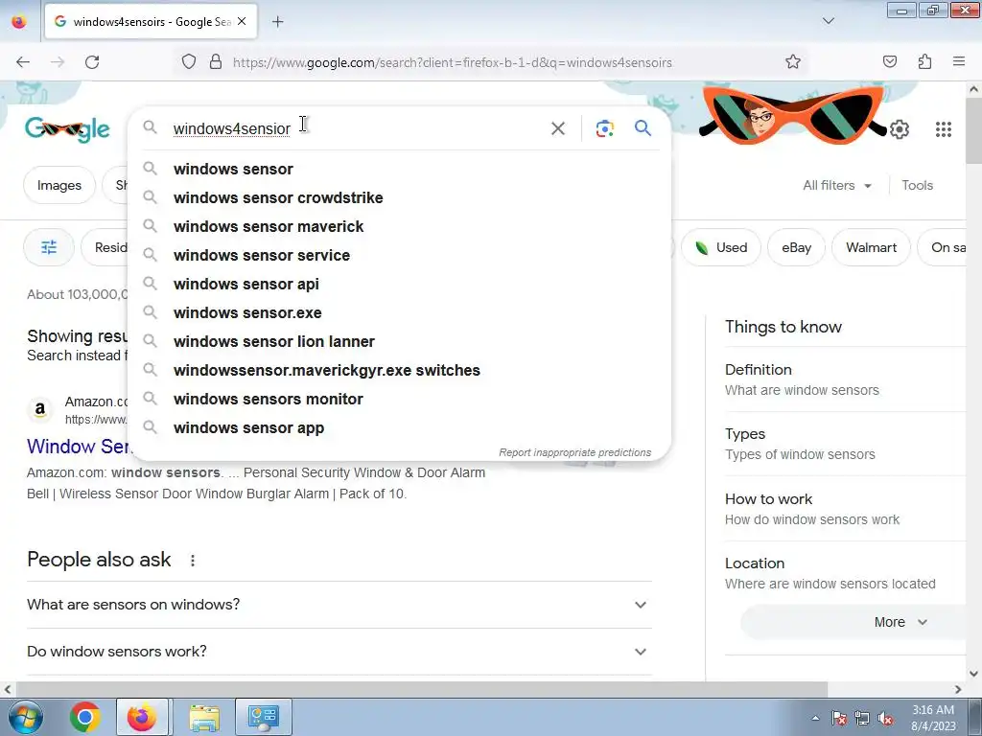Open Google quick settings gear
The width and height of the screenshot is (982, 736).
[x=900, y=129]
